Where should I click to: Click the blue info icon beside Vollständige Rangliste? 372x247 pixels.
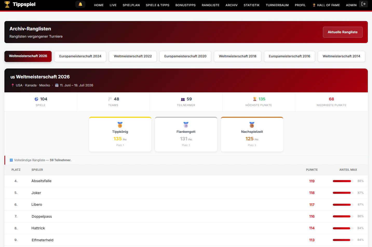click(x=11, y=160)
